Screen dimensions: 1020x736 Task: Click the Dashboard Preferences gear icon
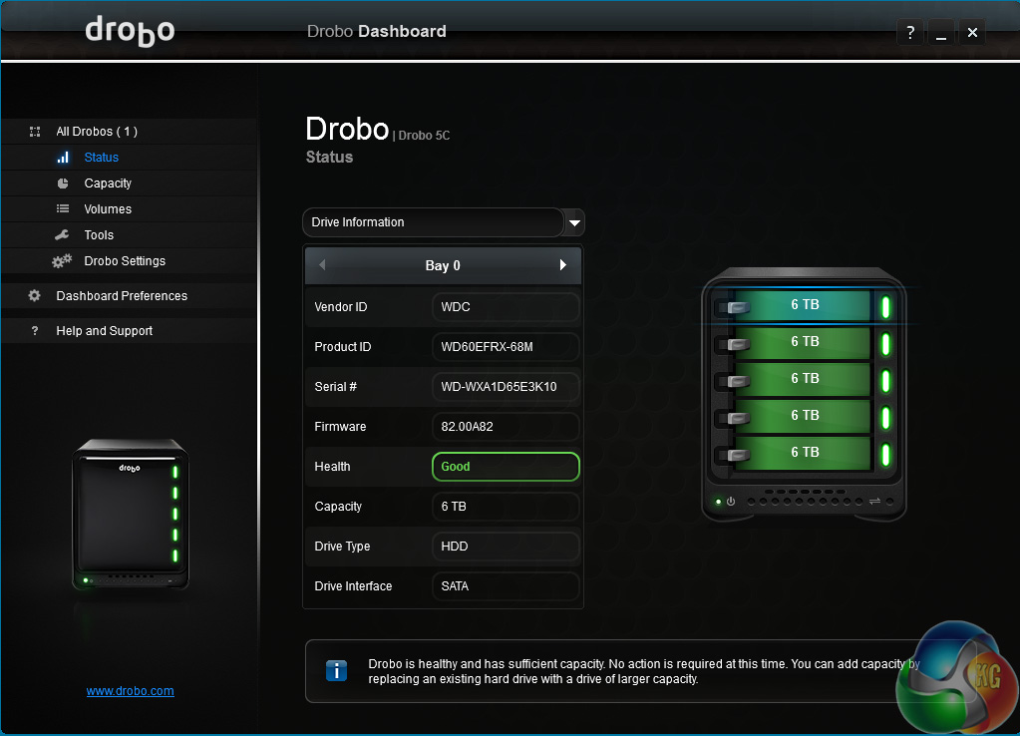(35, 295)
